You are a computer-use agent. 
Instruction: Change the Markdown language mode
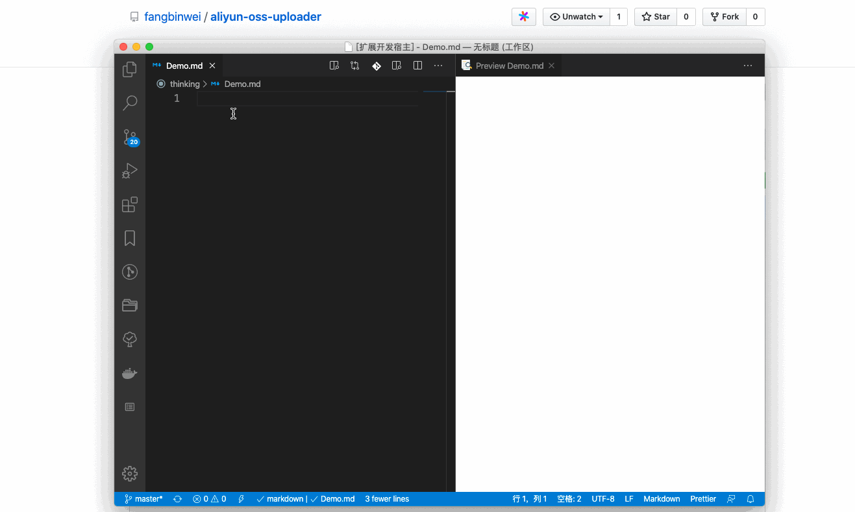point(662,499)
